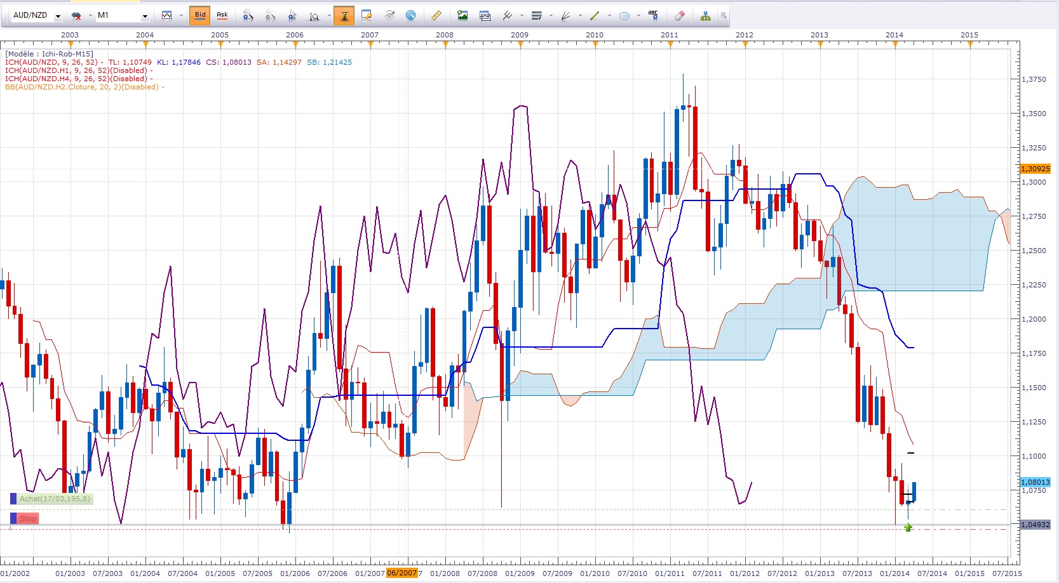Toggle the Ask price display
Image resolution: width=1059 pixels, height=583 pixels.
point(222,15)
